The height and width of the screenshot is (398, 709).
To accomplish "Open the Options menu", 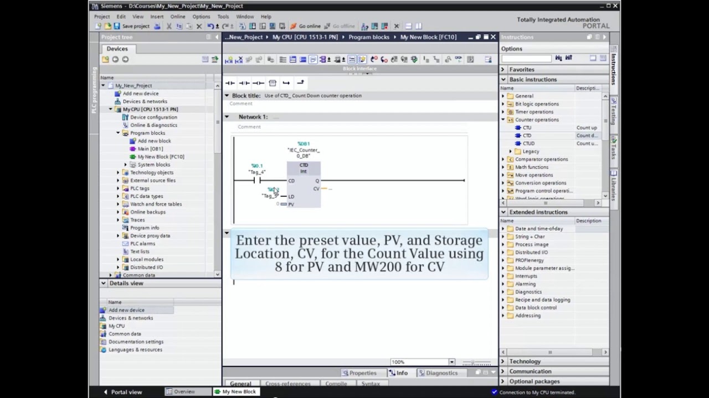I will pyautogui.click(x=201, y=17).
